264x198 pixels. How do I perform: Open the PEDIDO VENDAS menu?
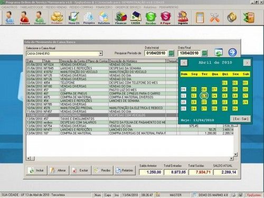tap(56, 7)
